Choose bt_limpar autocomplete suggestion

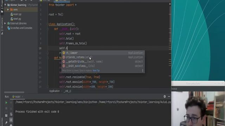click(103, 53)
